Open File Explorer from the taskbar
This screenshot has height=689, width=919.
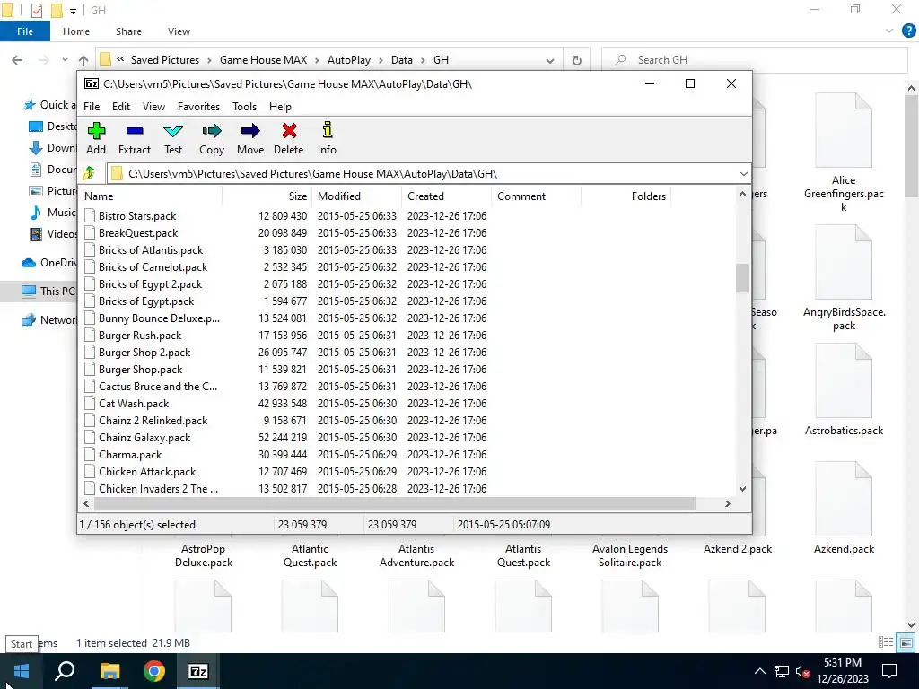[109, 671]
